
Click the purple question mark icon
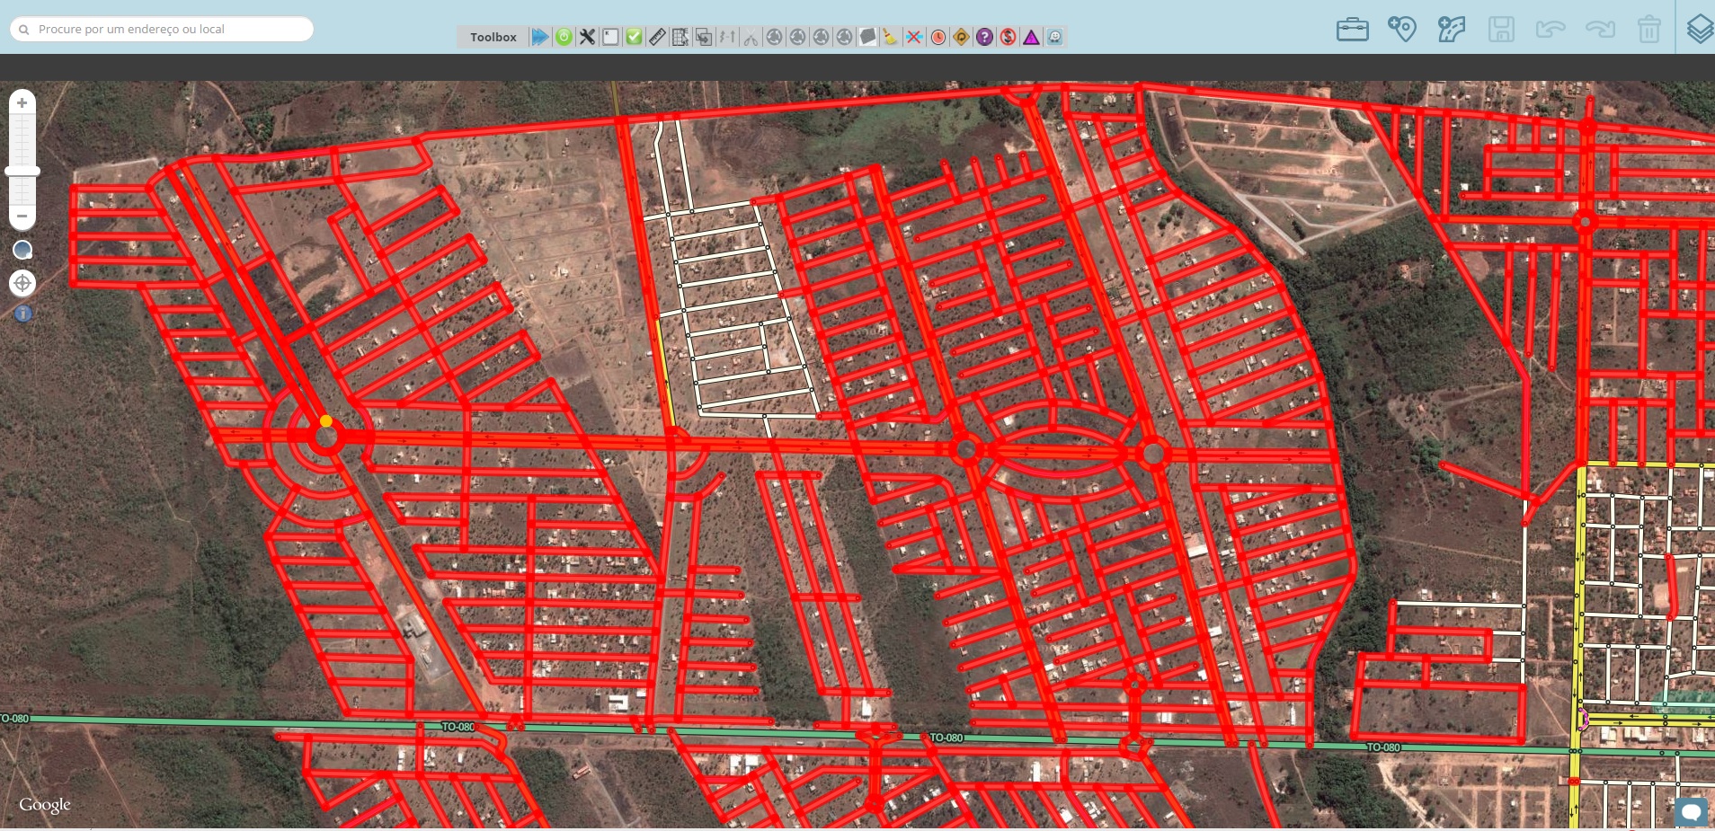[x=984, y=37]
